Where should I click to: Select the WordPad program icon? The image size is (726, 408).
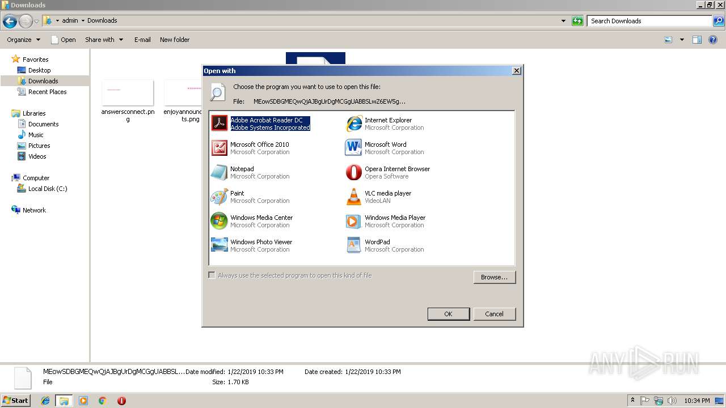(354, 245)
